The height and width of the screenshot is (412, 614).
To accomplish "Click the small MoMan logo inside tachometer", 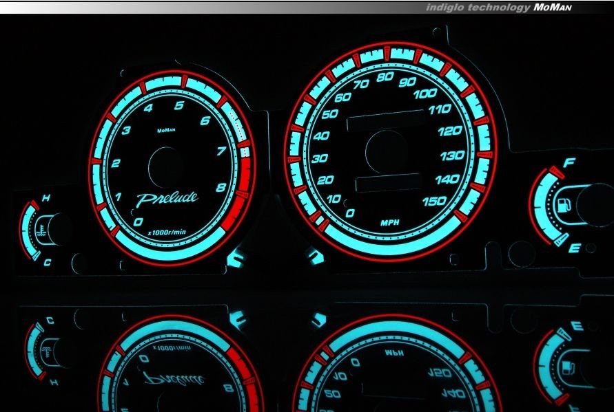I will point(166,130).
